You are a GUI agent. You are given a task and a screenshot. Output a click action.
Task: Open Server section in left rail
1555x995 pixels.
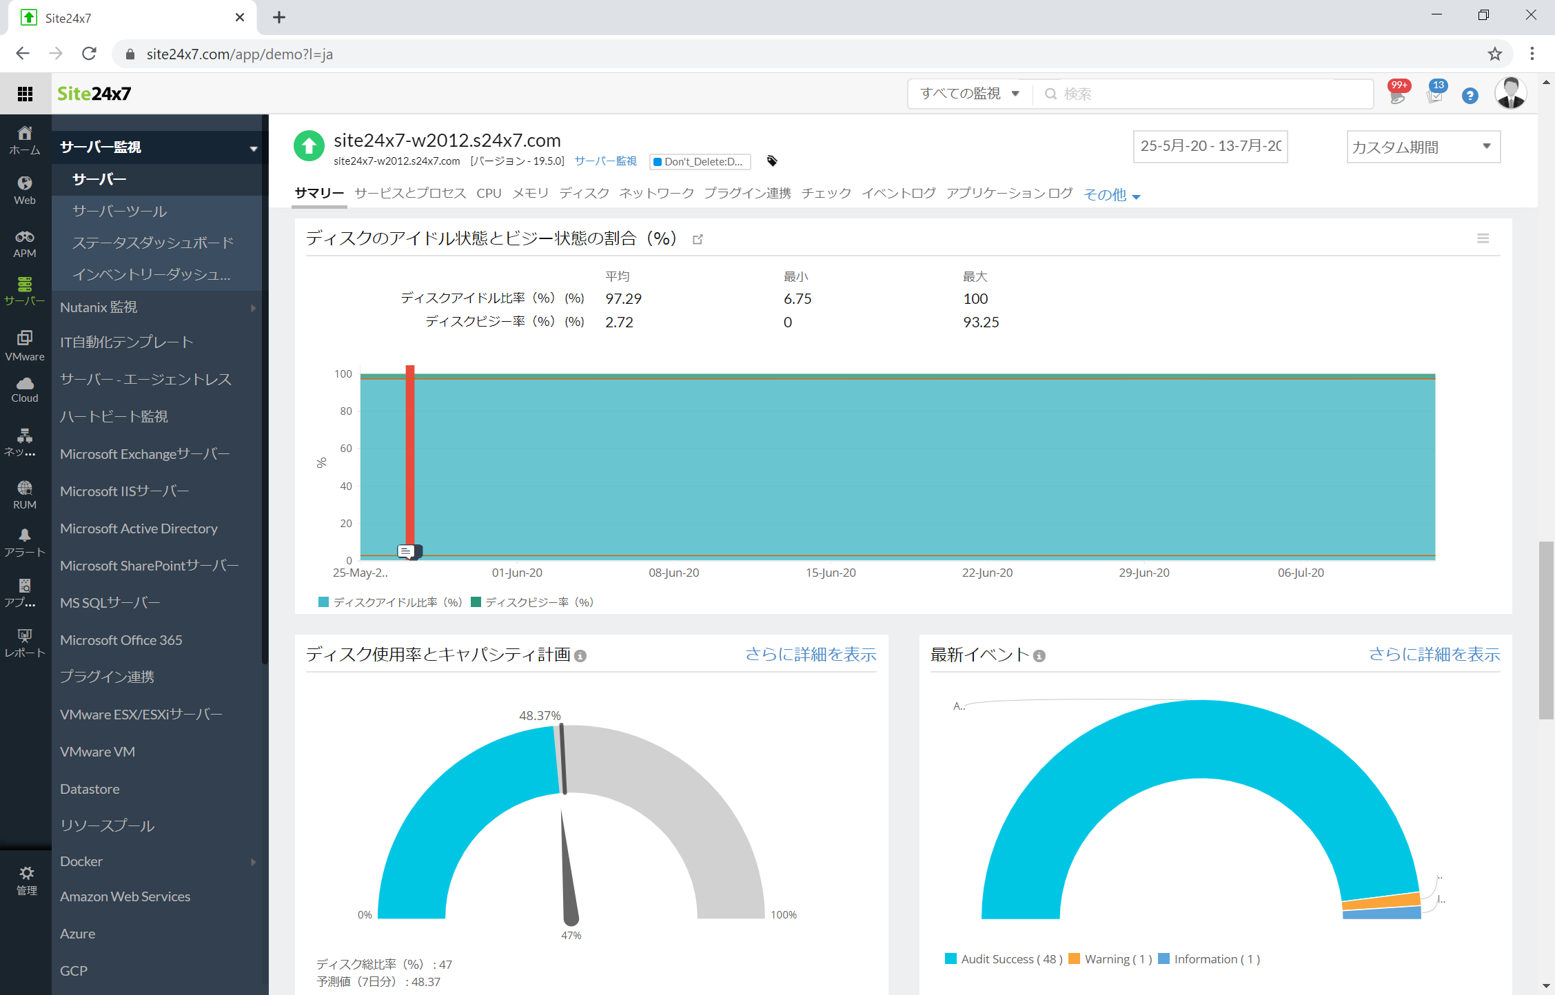click(x=25, y=291)
